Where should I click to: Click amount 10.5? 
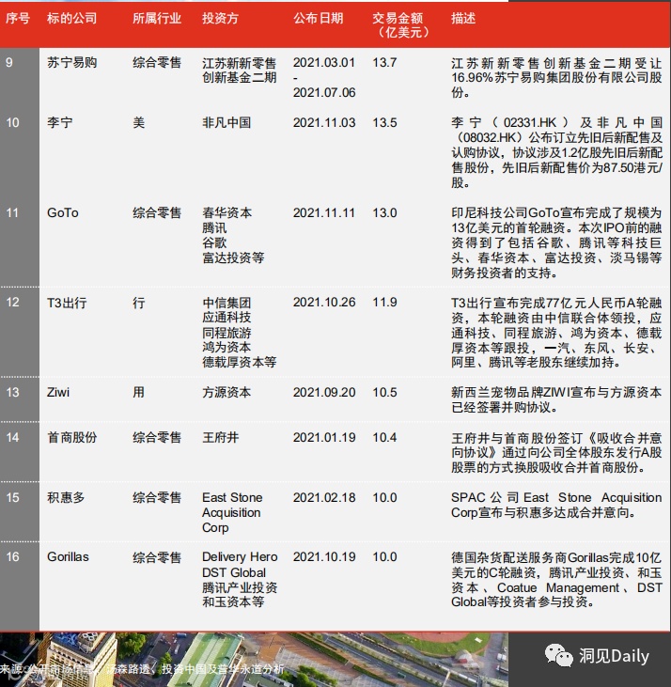(384, 392)
